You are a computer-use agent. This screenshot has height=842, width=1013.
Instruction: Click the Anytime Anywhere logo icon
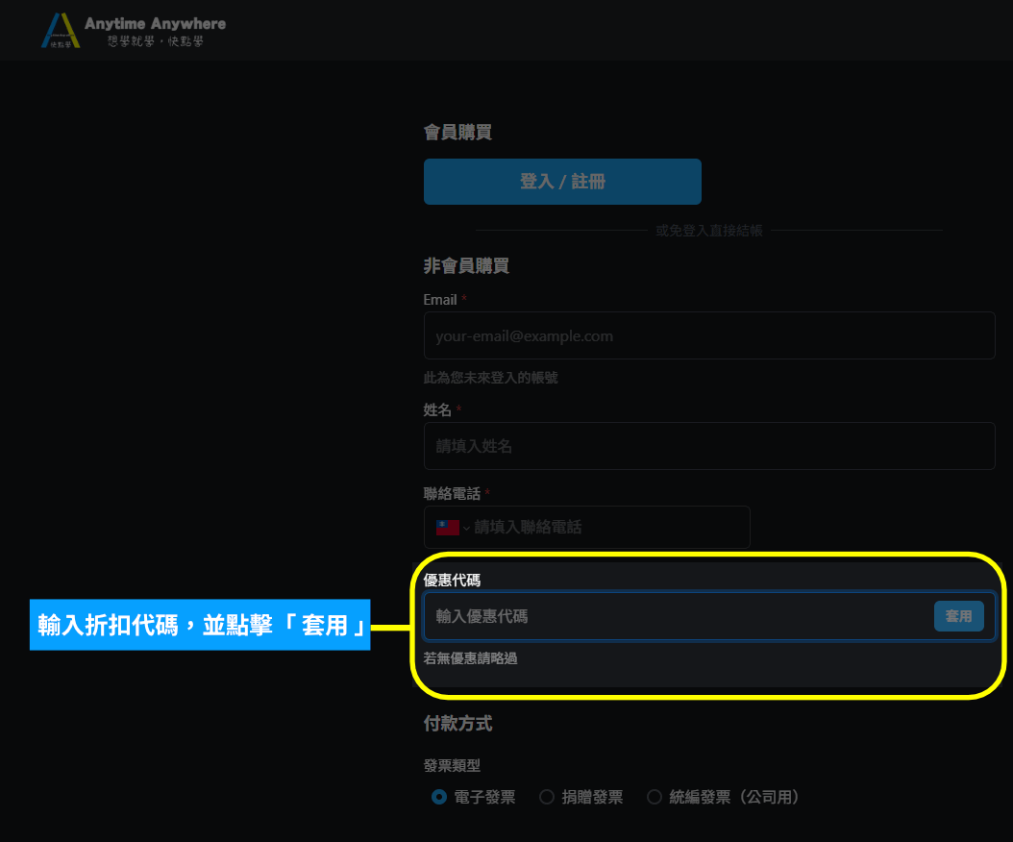click(61, 31)
